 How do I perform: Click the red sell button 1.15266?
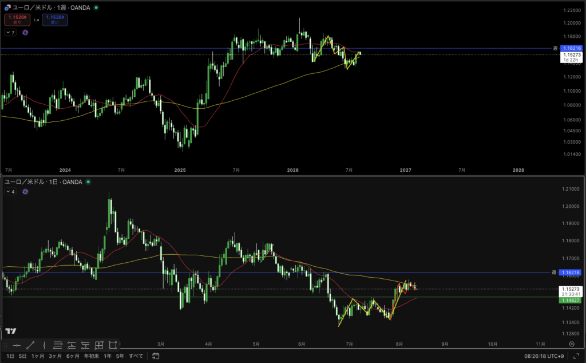point(17,20)
